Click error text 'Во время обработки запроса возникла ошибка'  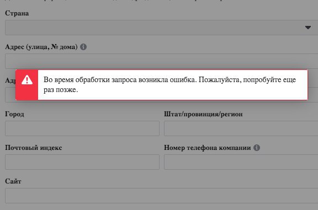(x=120, y=80)
